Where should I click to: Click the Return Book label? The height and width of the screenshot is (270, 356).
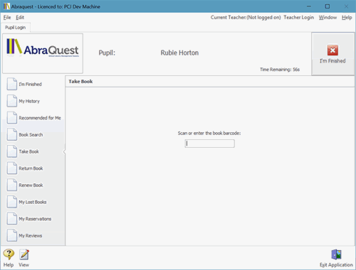[31, 168]
